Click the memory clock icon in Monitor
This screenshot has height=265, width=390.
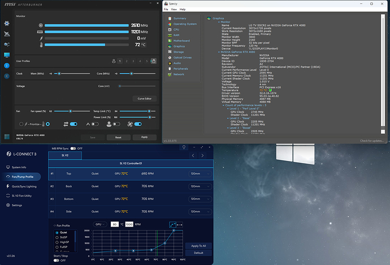tap(40, 32)
